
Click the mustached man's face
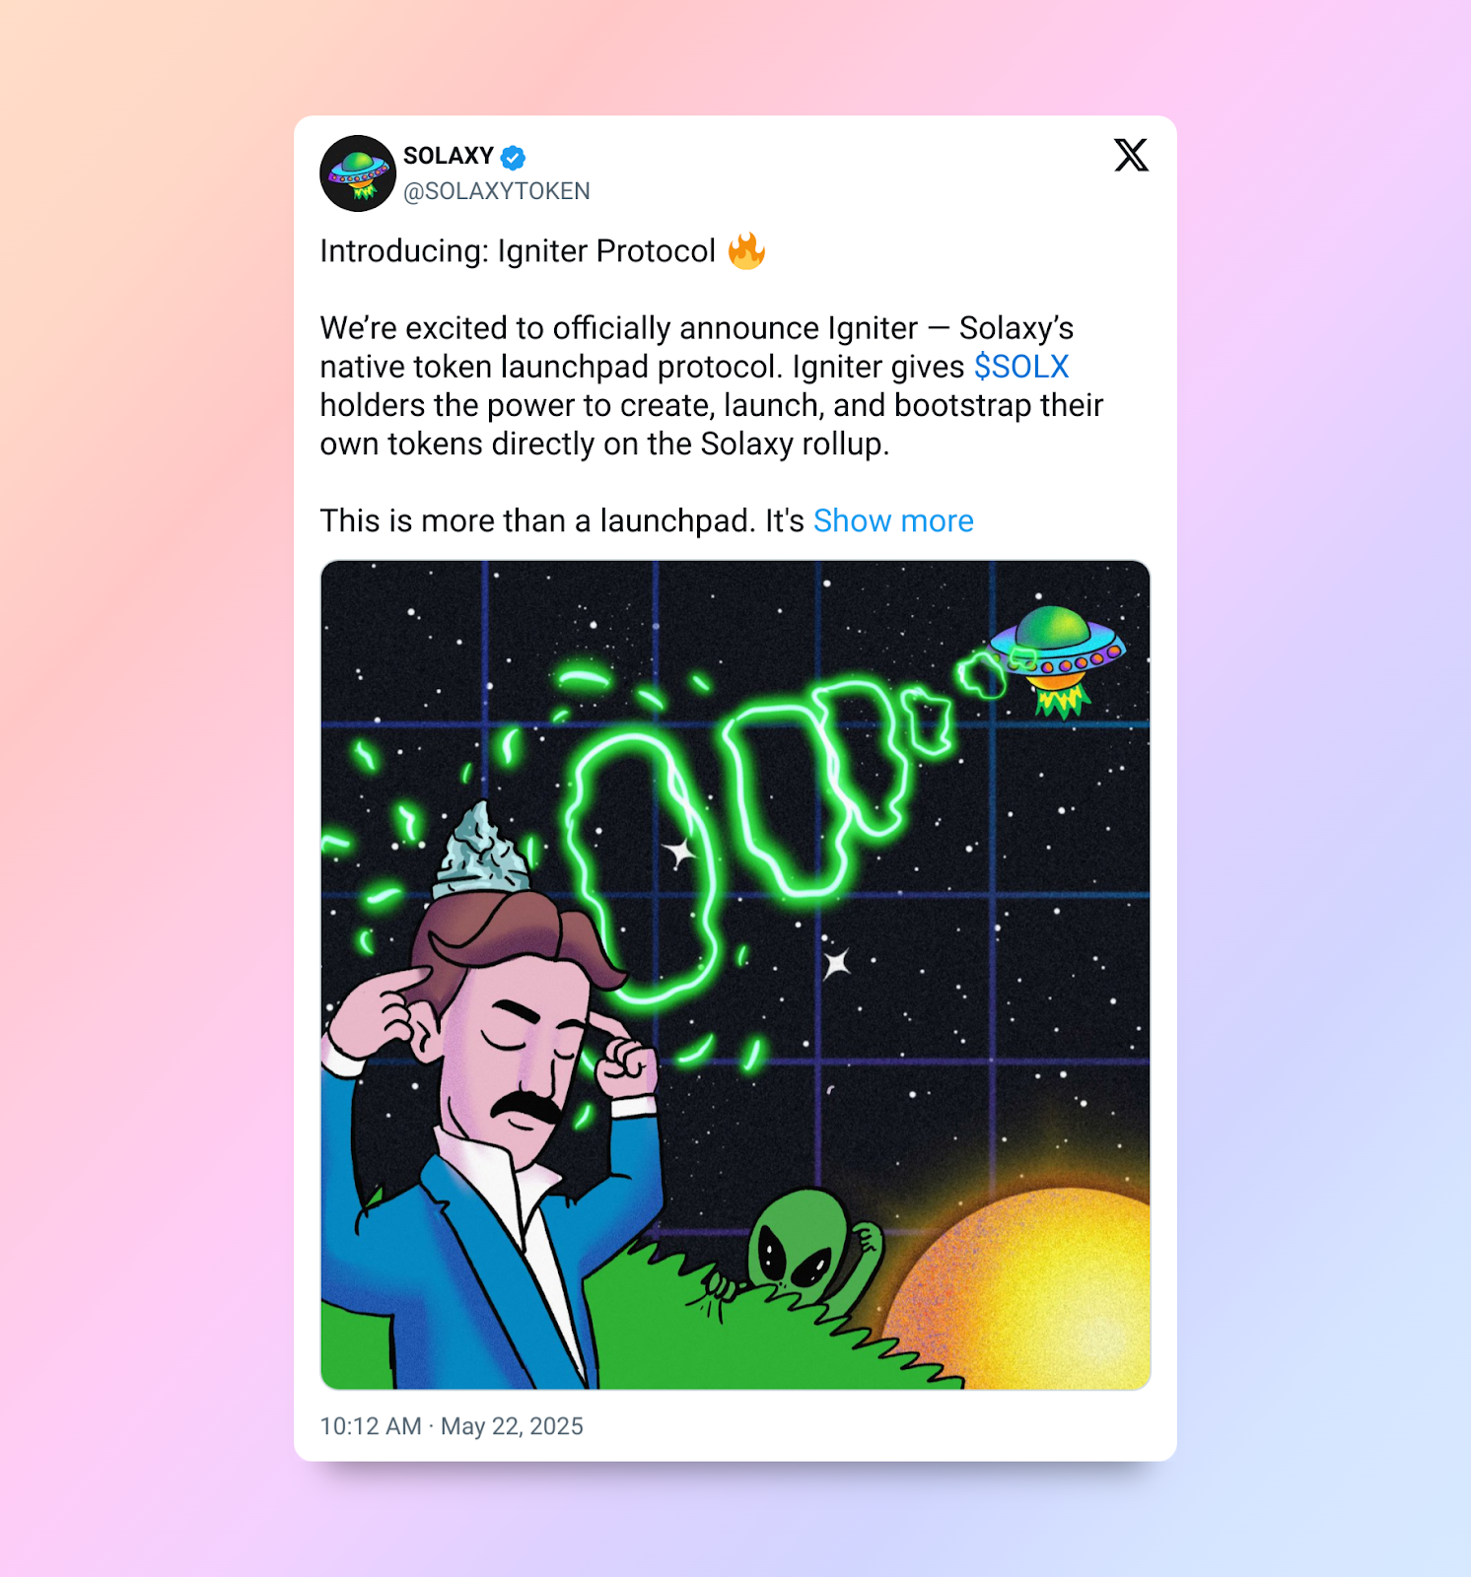coord(513,1064)
